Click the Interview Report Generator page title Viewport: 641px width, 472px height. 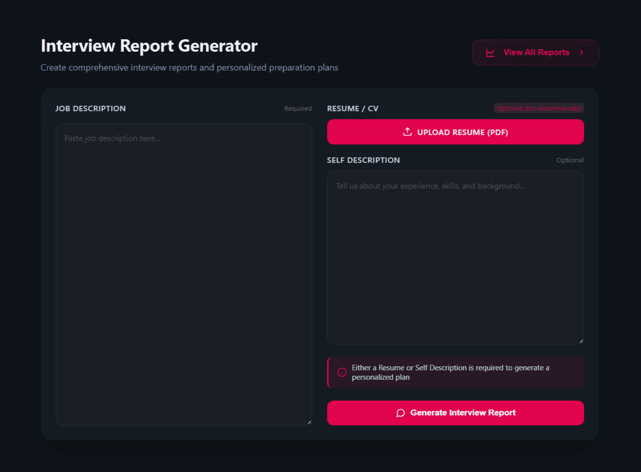point(149,46)
